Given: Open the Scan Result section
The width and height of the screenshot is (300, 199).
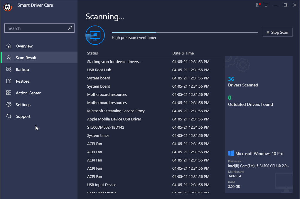Looking at the screenshot, I should coord(26,58).
